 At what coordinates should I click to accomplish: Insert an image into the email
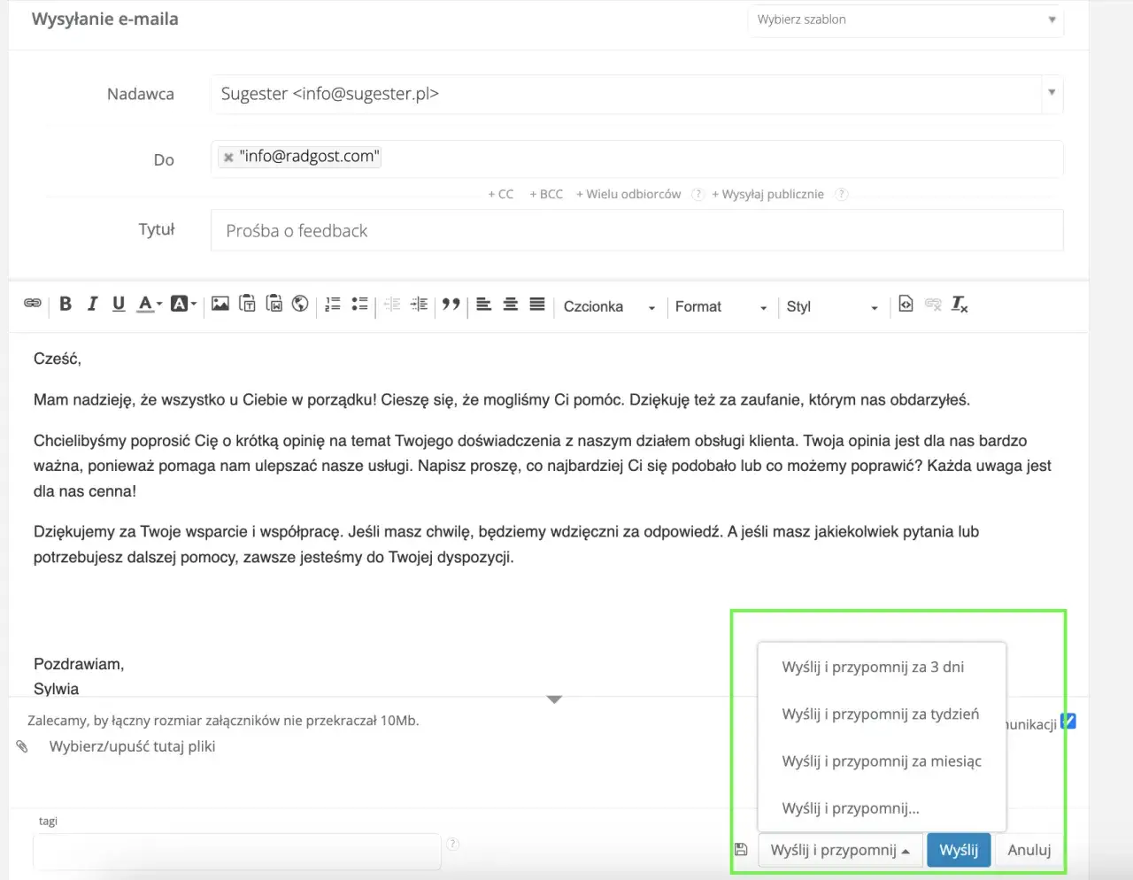point(220,305)
